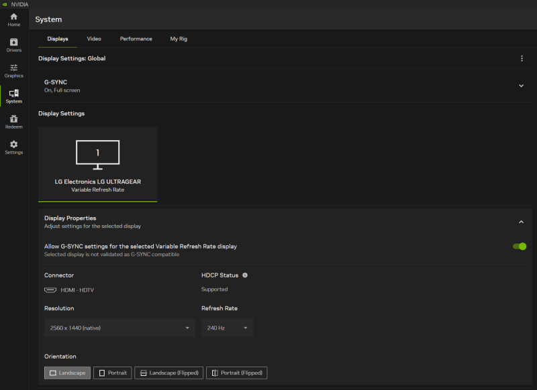This screenshot has height=390, width=537.
Task: Click 'Selected display is not validated' note
Action: (x=111, y=255)
